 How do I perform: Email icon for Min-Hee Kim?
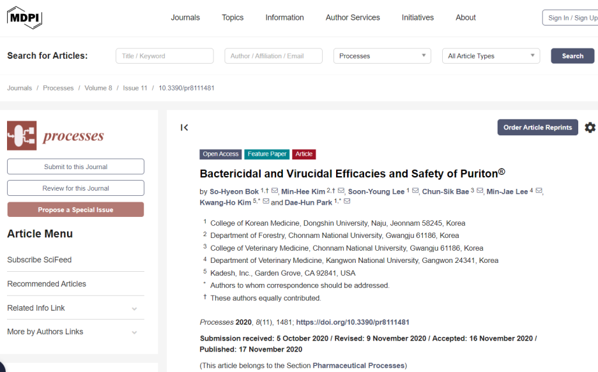pos(341,190)
